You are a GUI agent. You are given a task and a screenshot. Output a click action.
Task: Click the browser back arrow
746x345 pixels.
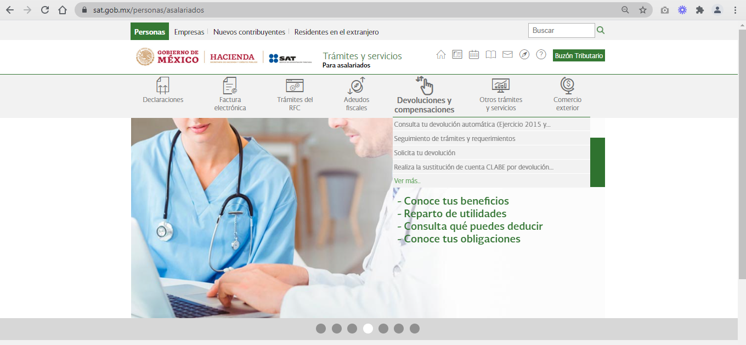(x=10, y=10)
